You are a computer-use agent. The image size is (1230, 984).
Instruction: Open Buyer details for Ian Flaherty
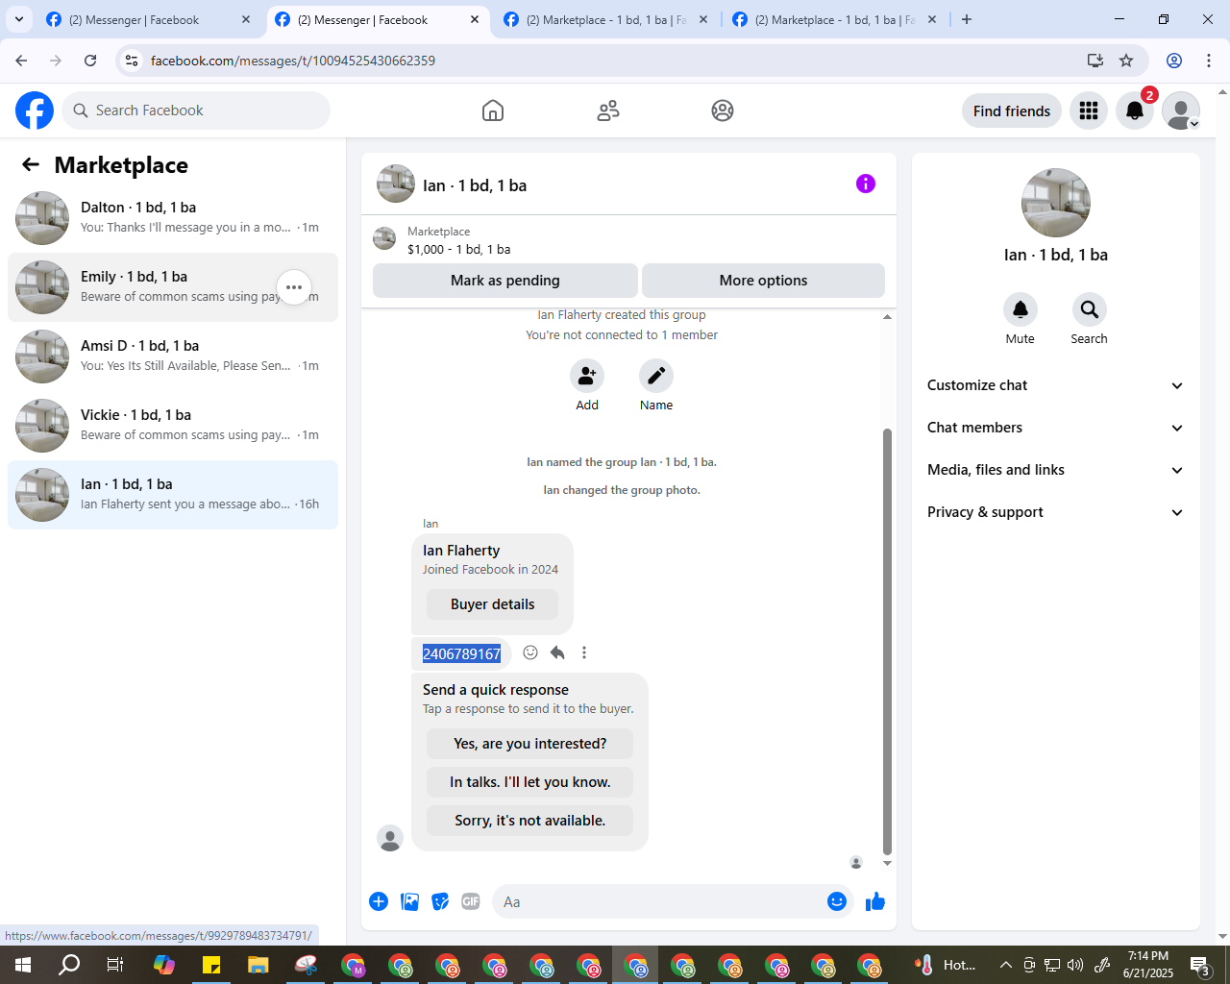tap(493, 604)
